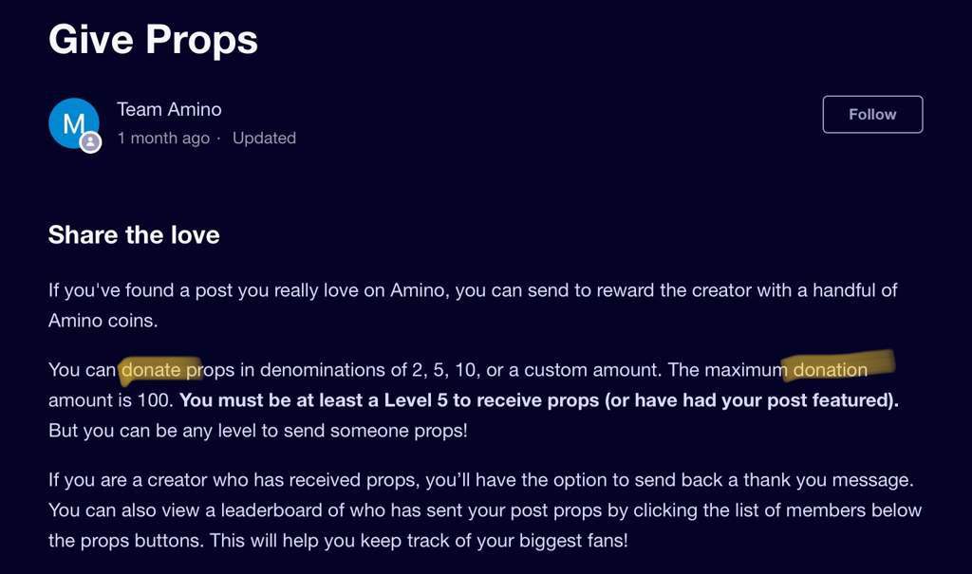Click the sentence "But you can be any level"

click(258, 431)
